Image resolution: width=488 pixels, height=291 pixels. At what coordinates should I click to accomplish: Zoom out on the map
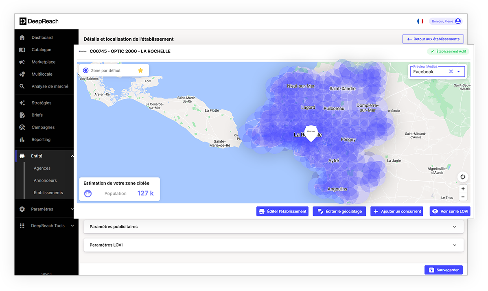pos(463,197)
